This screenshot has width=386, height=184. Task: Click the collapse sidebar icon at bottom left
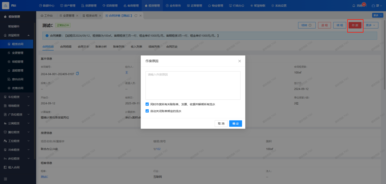coord(5,179)
